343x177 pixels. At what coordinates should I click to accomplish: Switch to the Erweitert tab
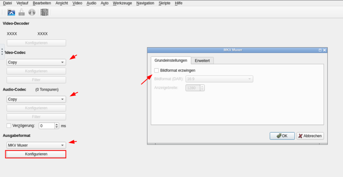(202, 61)
